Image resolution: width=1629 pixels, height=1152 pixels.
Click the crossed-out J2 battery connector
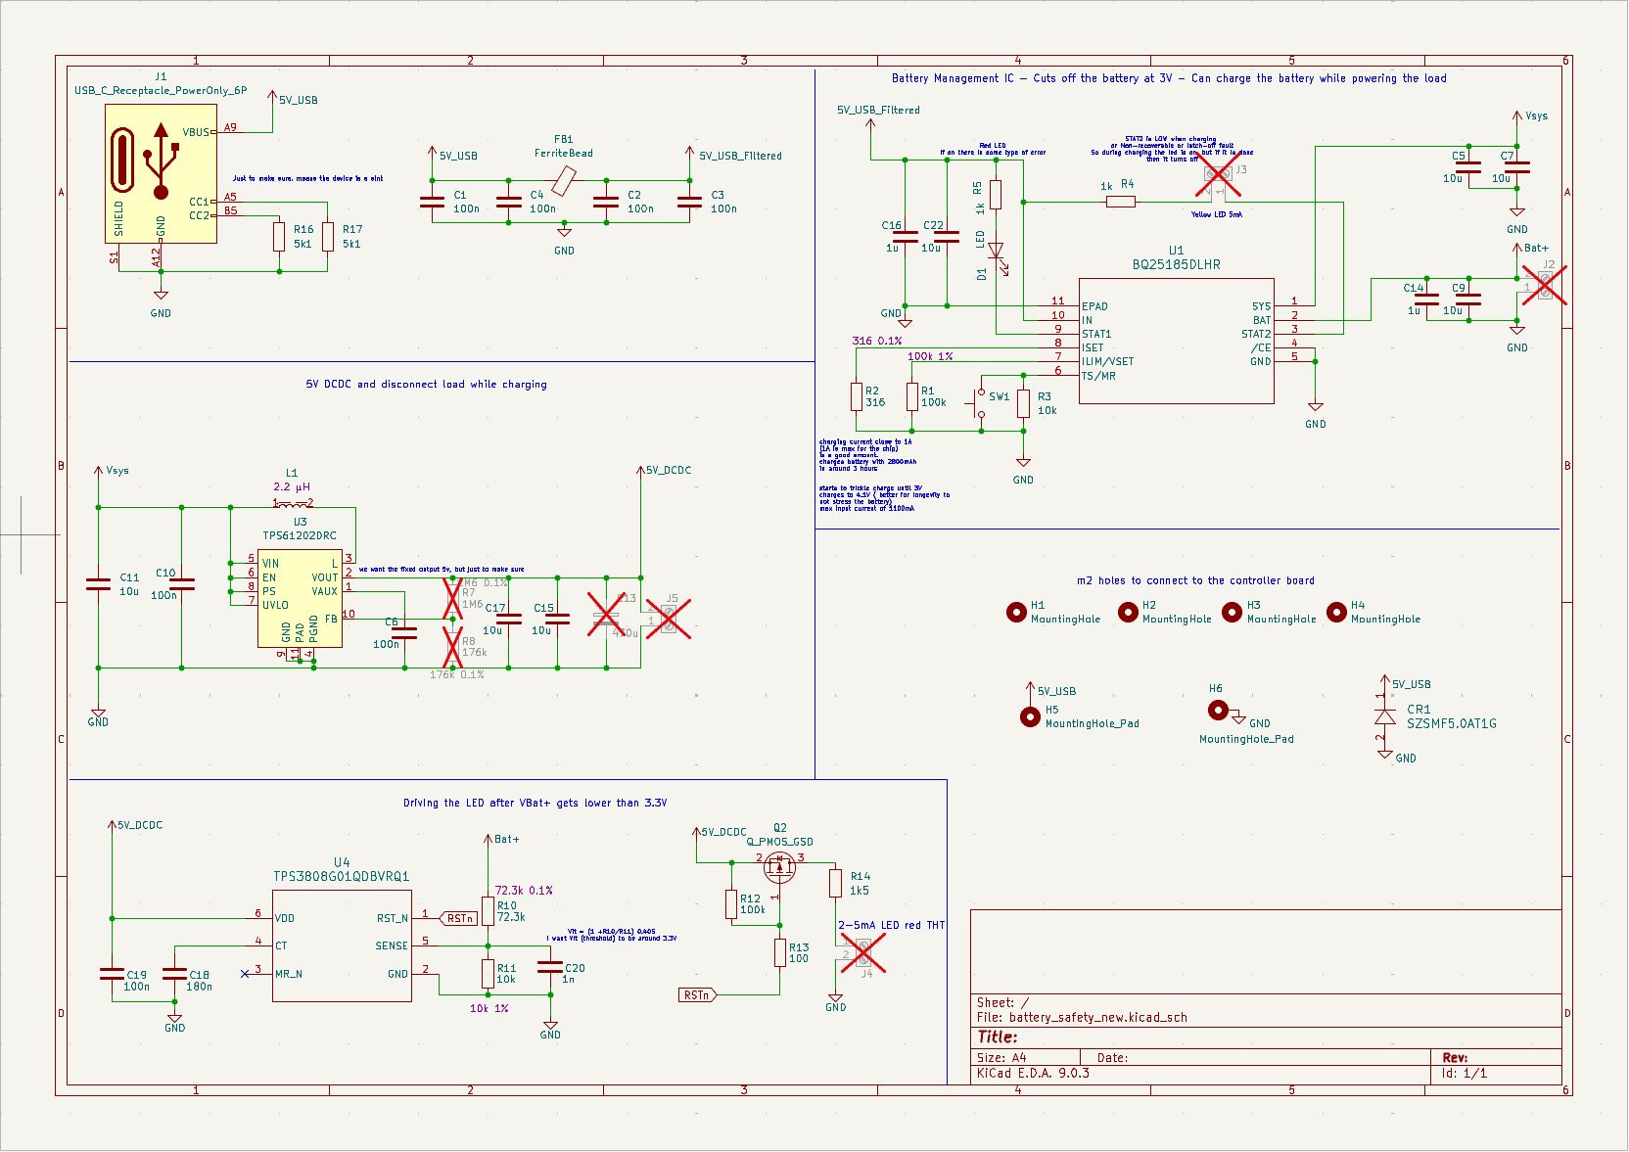pos(1545,285)
